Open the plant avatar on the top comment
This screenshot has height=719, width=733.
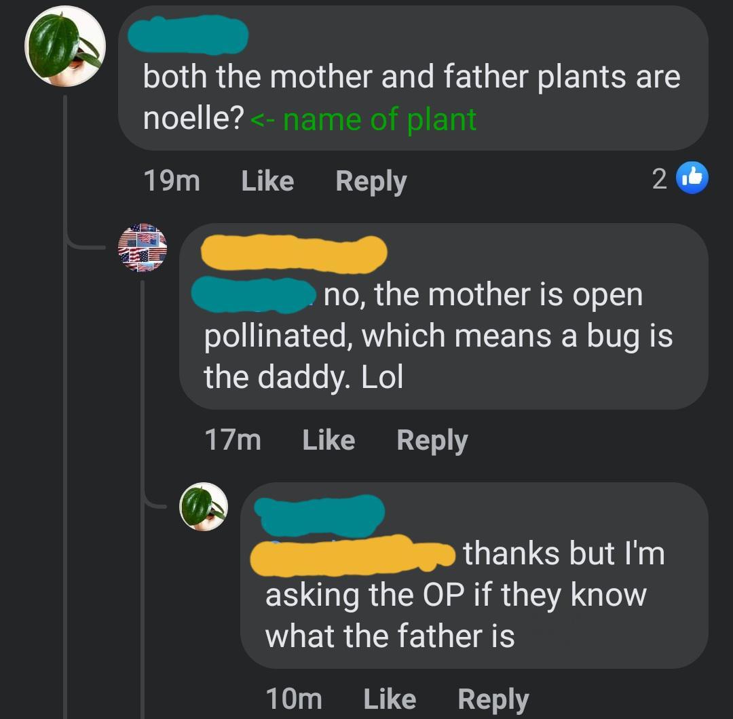pos(64,45)
